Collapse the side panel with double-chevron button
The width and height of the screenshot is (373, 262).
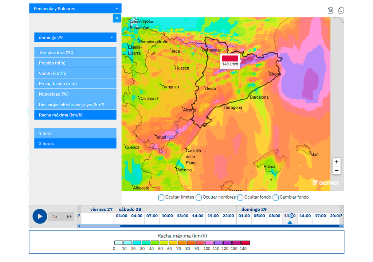click(x=117, y=18)
